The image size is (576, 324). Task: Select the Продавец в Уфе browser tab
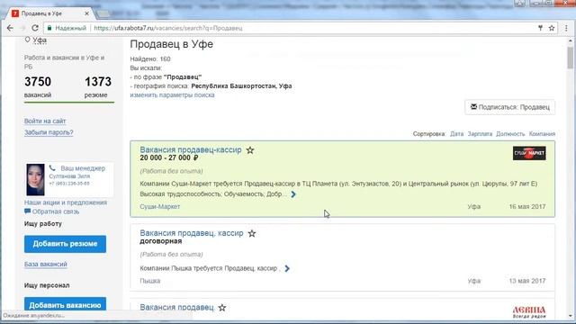(x=49, y=13)
